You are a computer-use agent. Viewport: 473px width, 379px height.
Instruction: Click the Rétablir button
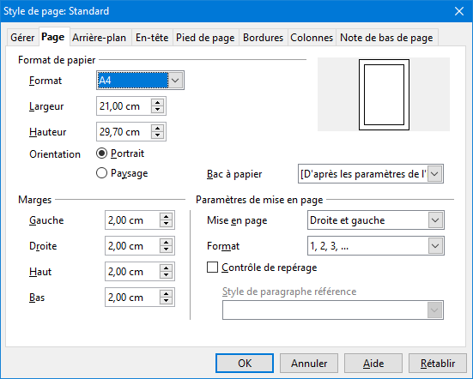438,363
